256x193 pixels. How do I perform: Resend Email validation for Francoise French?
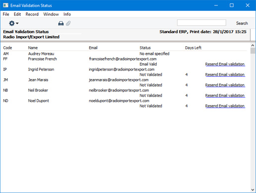[225, 64]
